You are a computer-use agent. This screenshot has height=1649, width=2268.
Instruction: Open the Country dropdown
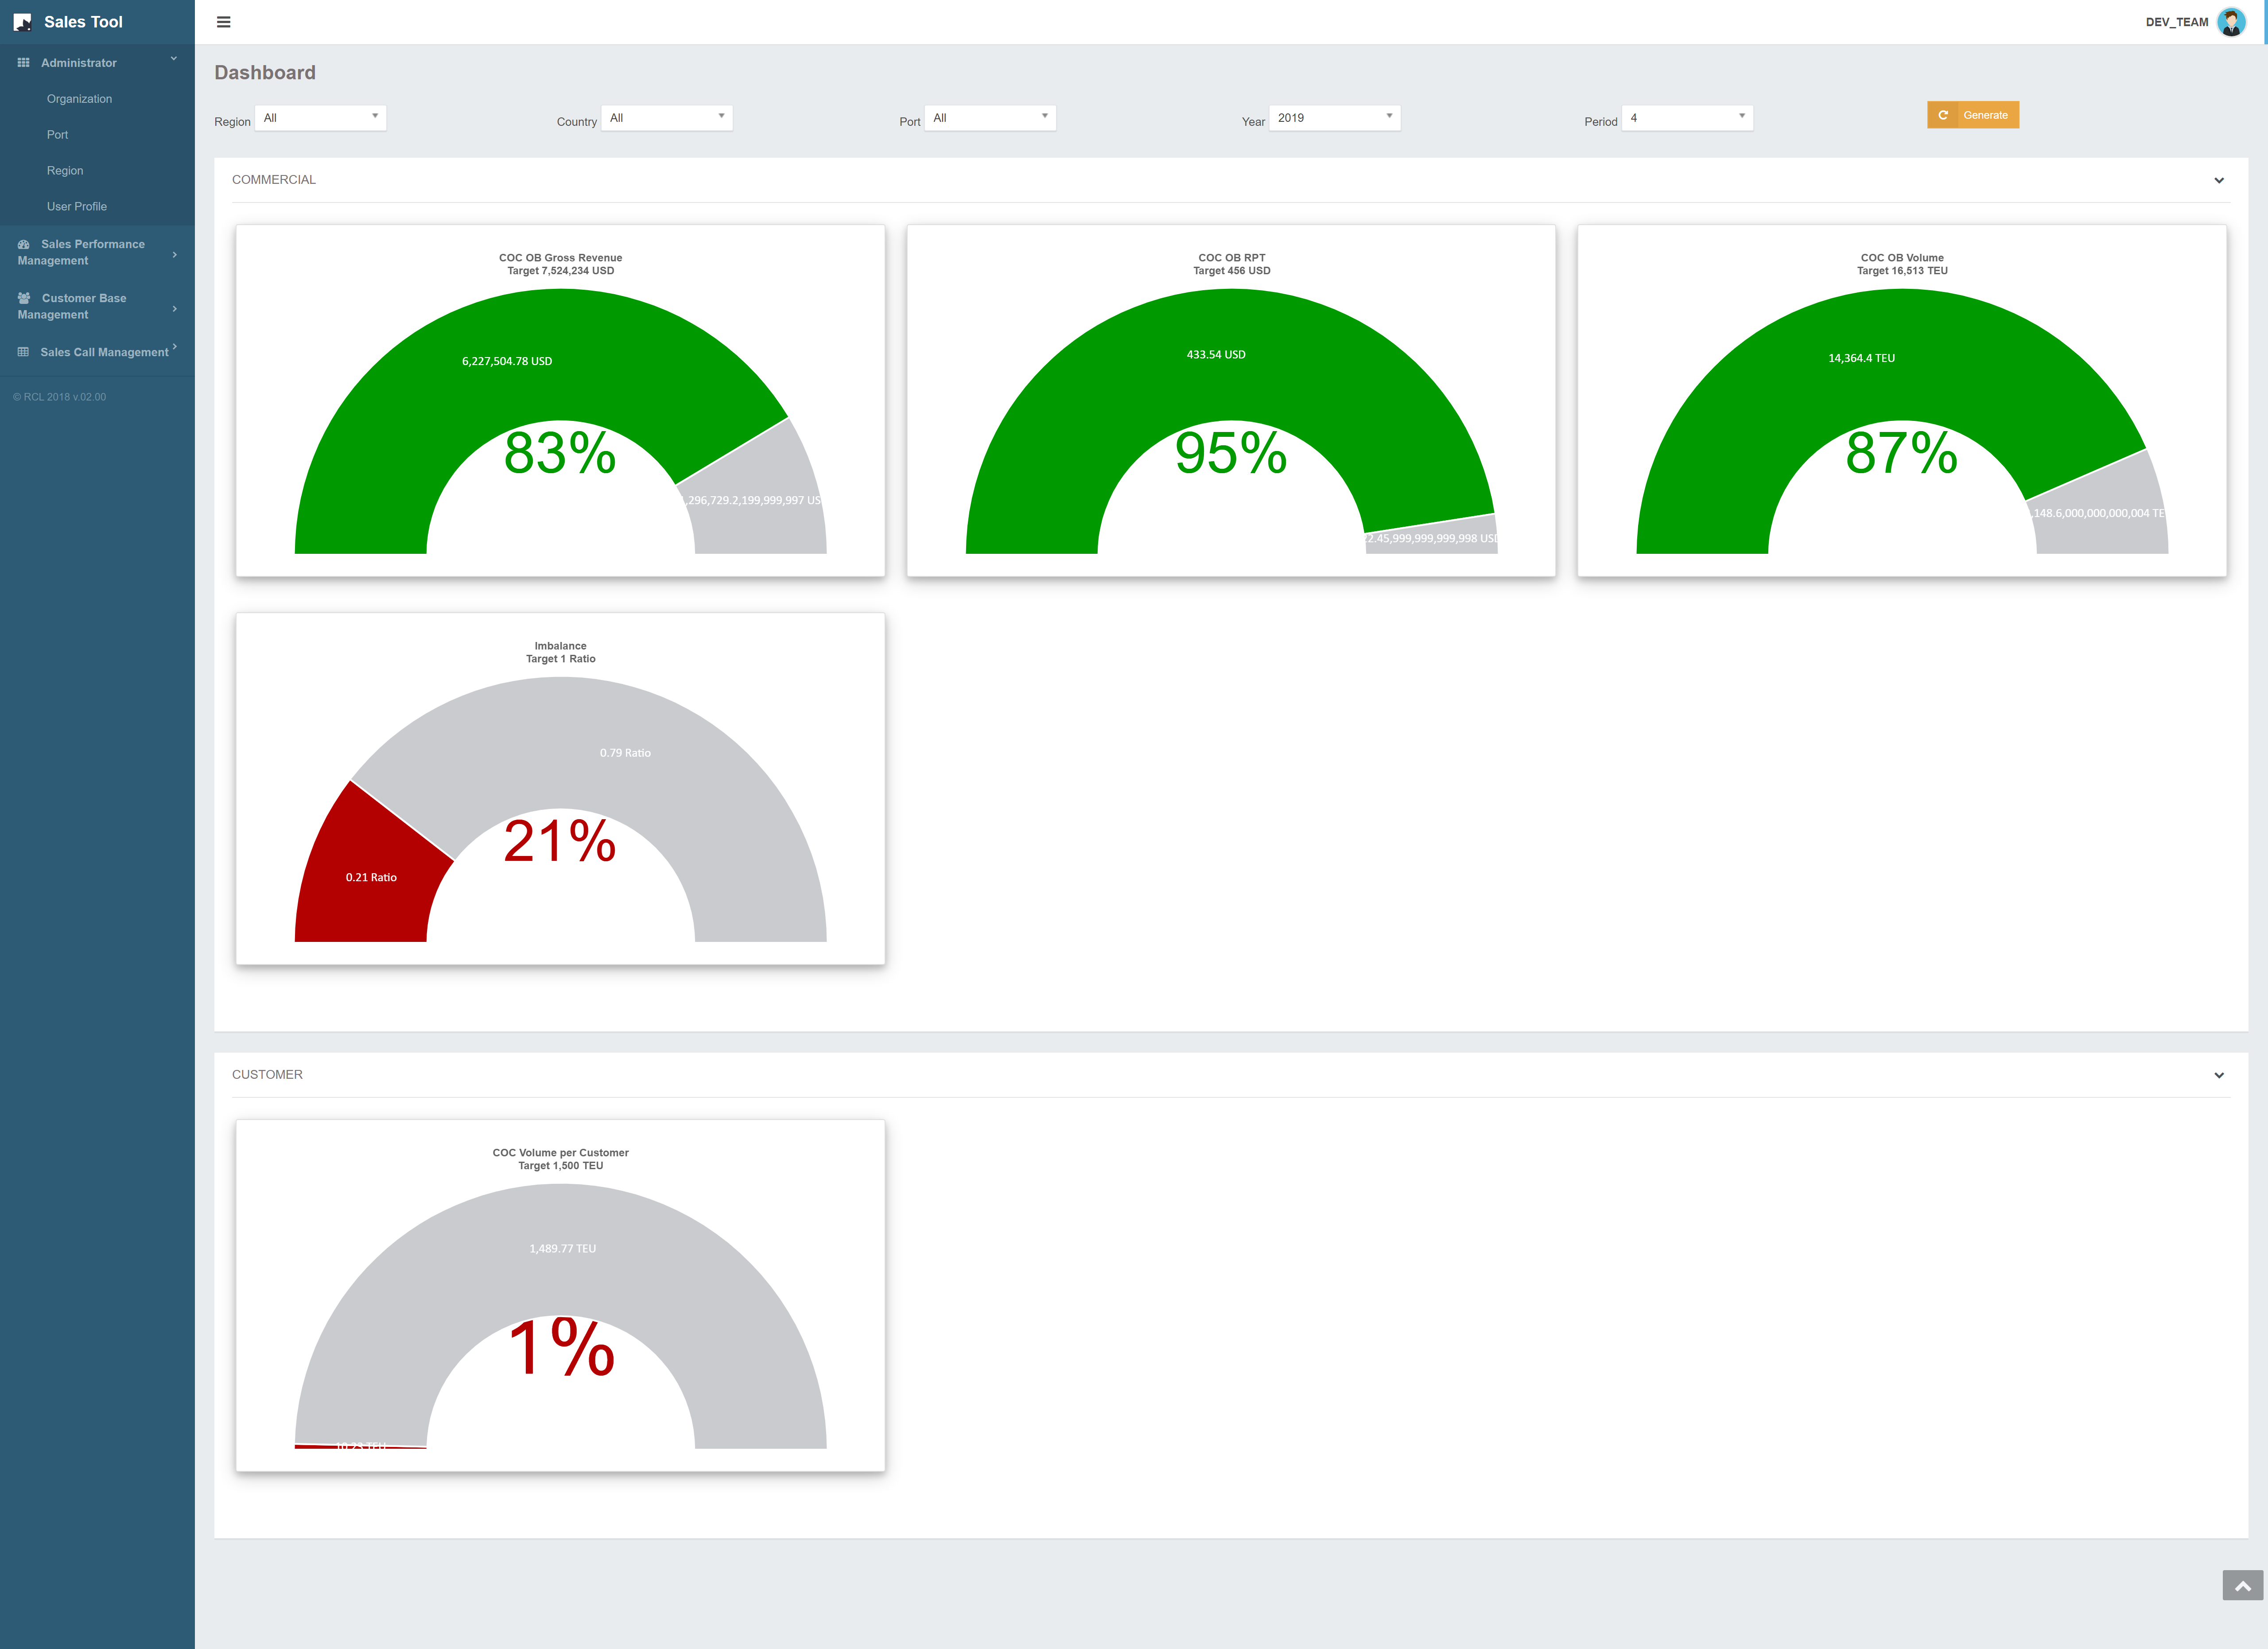click(x=667, y=118)
